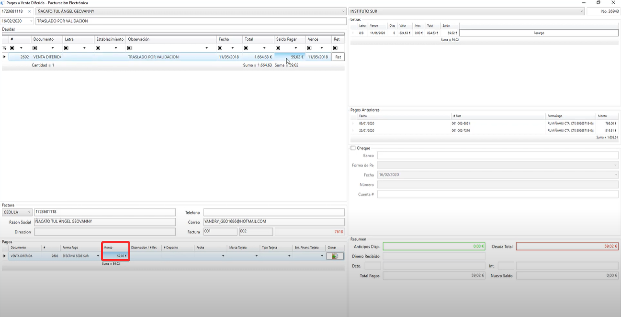Click the Cuenta # input field

pos(498,194)
